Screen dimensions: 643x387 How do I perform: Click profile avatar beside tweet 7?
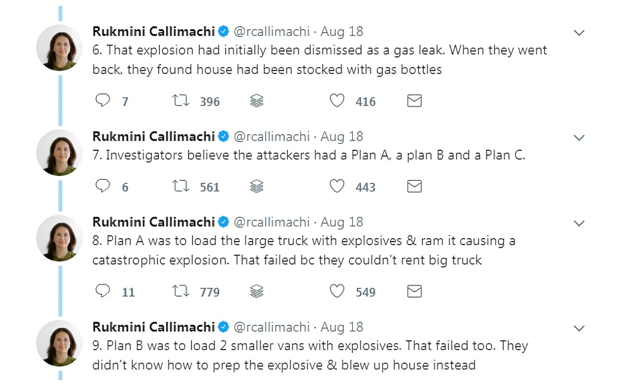[x=59, y=153]
